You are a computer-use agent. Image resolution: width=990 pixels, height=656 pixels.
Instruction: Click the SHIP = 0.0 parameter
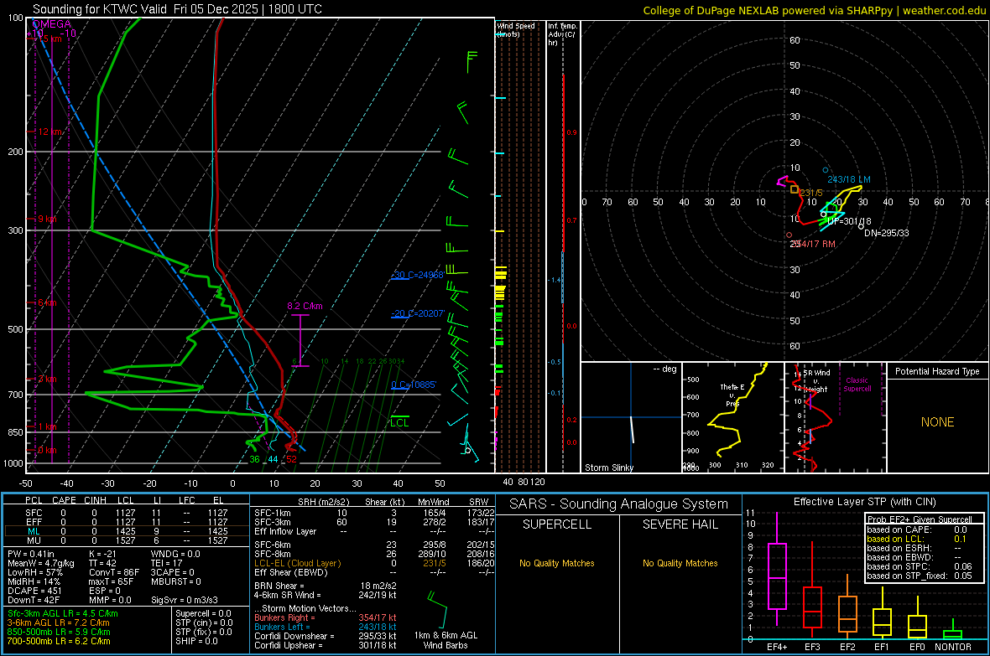point(196,641)
